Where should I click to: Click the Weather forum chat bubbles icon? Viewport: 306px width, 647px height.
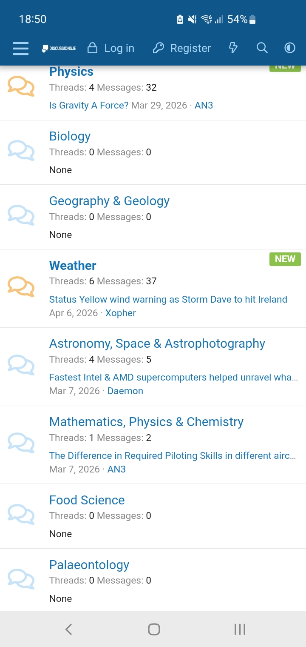21,286
